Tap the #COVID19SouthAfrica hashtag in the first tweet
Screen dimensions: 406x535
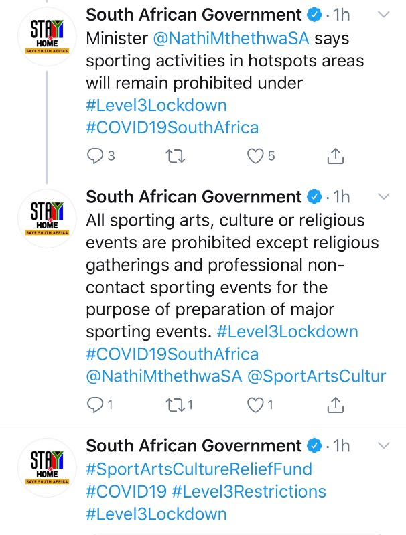pos(172,127)
